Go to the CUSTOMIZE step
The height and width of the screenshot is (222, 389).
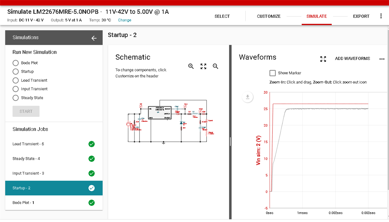pyautogui.click(x=269, y=16)
